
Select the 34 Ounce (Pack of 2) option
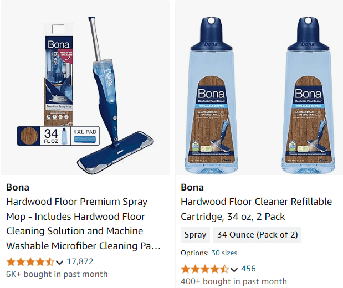tap(257, 235)
